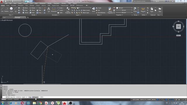Screen dimensions: 187x105
Task: Click the Insert block icon
Action: pyautogui.click(x=93, y=9)
